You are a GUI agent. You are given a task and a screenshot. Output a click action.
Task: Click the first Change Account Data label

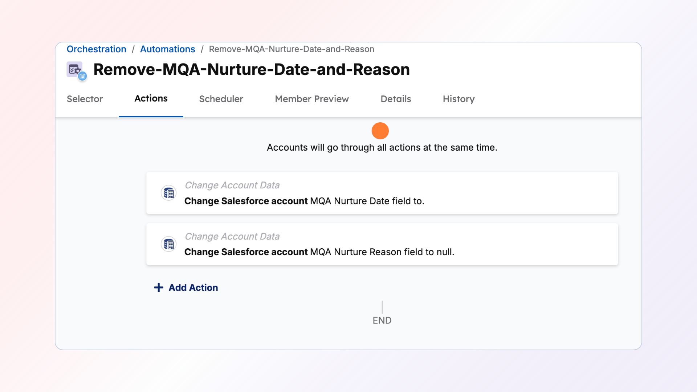click(232, 185)
